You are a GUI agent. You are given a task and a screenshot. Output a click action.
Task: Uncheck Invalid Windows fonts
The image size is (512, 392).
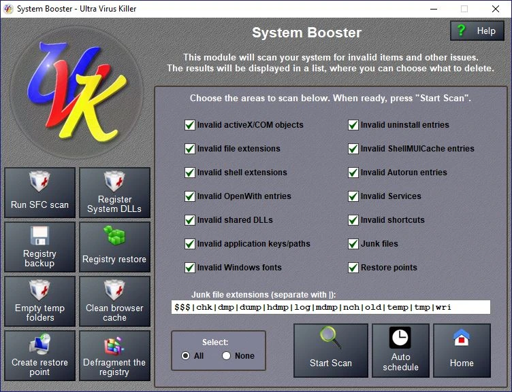point(190,268)
